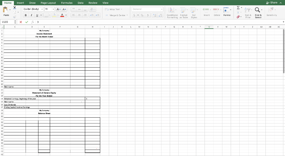
Task: Align text left
Action: pyautogui.click(x=73, y=15)
